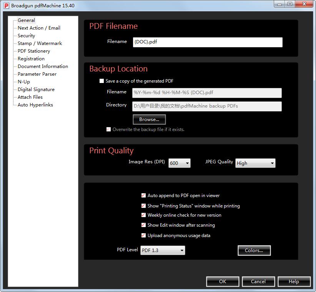This screenshot has height=292, width=316.
Task: Uncheck Upload anonymous usage data
Action: (143, 235)
